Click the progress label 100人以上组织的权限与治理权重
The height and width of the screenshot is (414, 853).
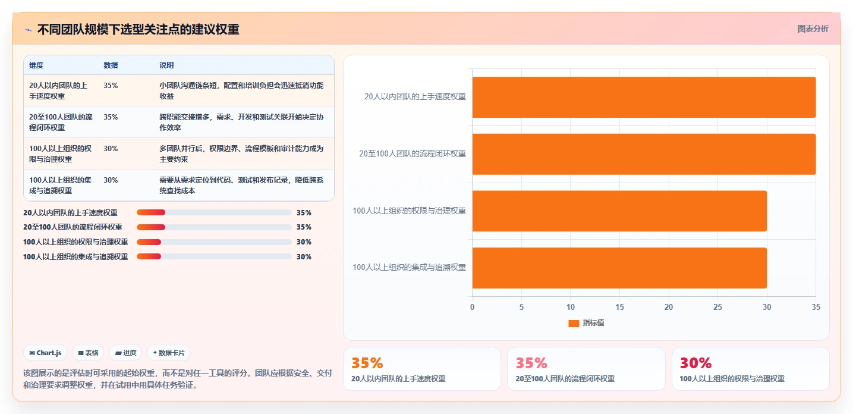click(x=75, y=242)
